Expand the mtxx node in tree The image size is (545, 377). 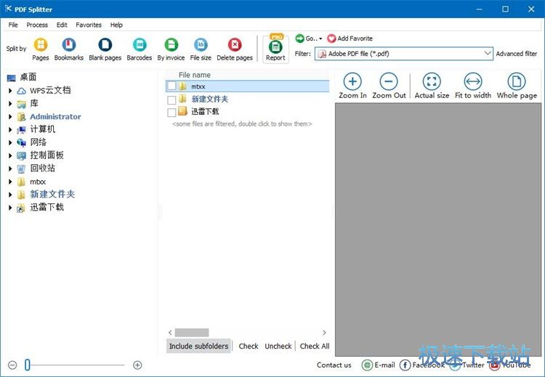(10, 182)
